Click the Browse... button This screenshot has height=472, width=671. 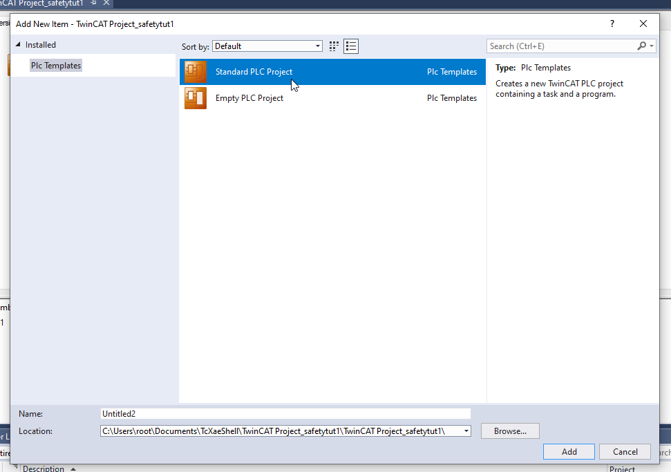coord(510,431)
